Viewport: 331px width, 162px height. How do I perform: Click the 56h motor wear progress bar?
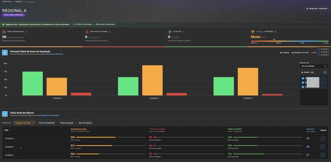pos(111,154)
